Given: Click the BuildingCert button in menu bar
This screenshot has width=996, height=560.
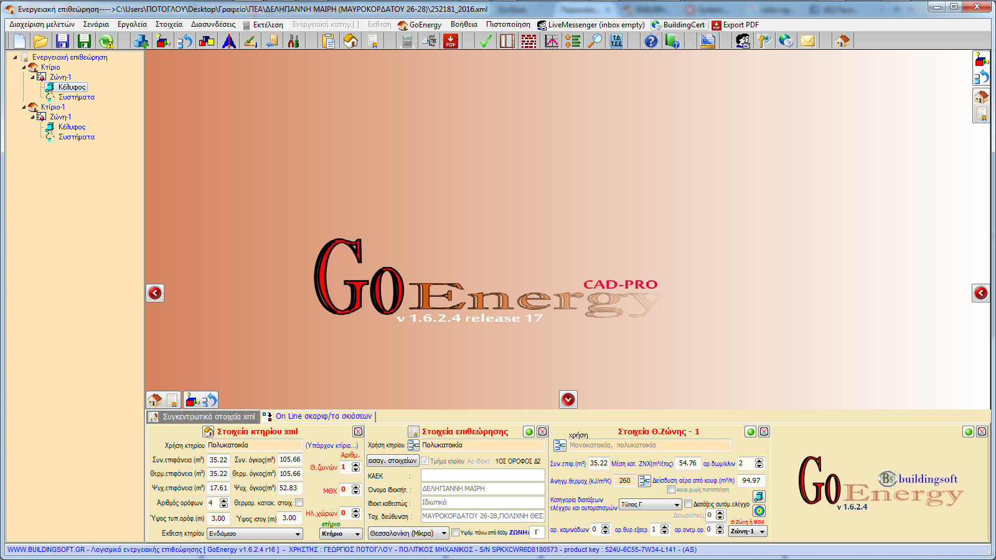Looking at the screenshot, I should [679, 25].
